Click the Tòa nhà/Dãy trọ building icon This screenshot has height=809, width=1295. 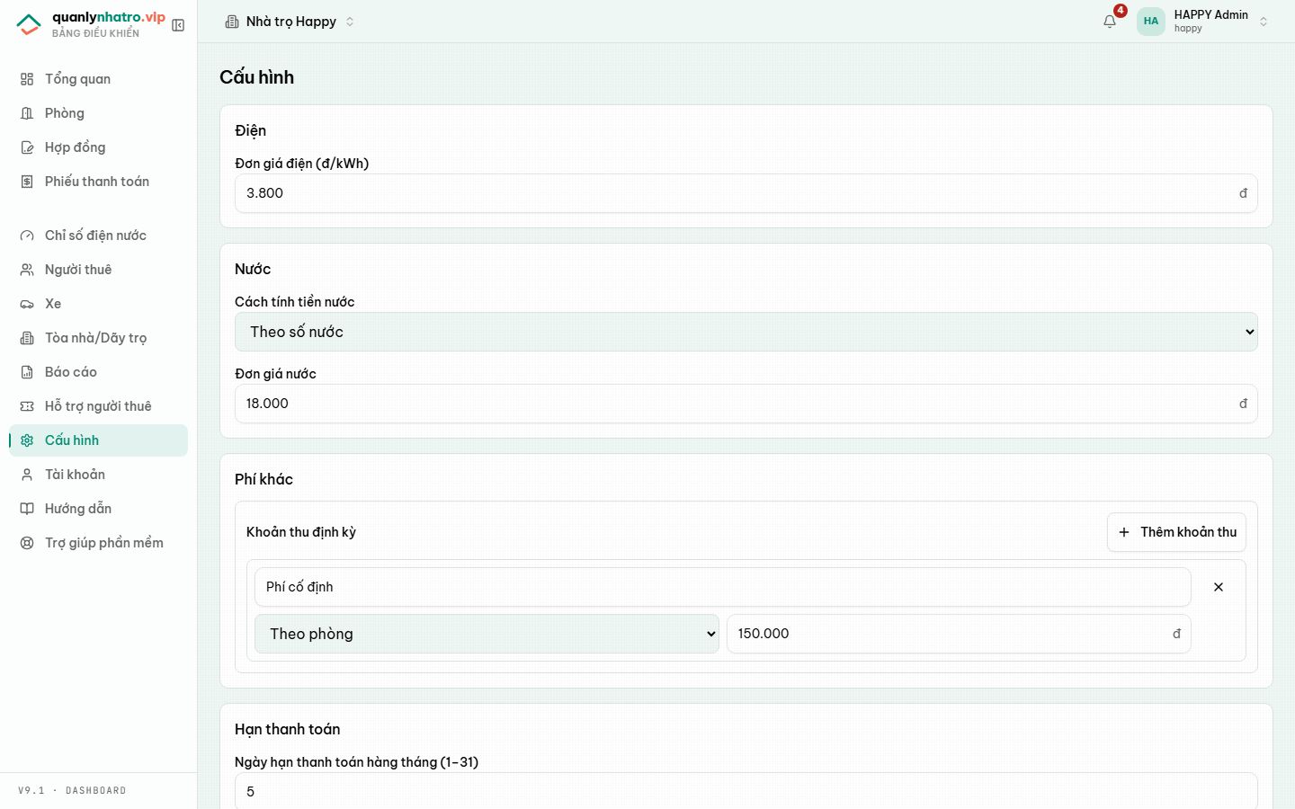27,338
